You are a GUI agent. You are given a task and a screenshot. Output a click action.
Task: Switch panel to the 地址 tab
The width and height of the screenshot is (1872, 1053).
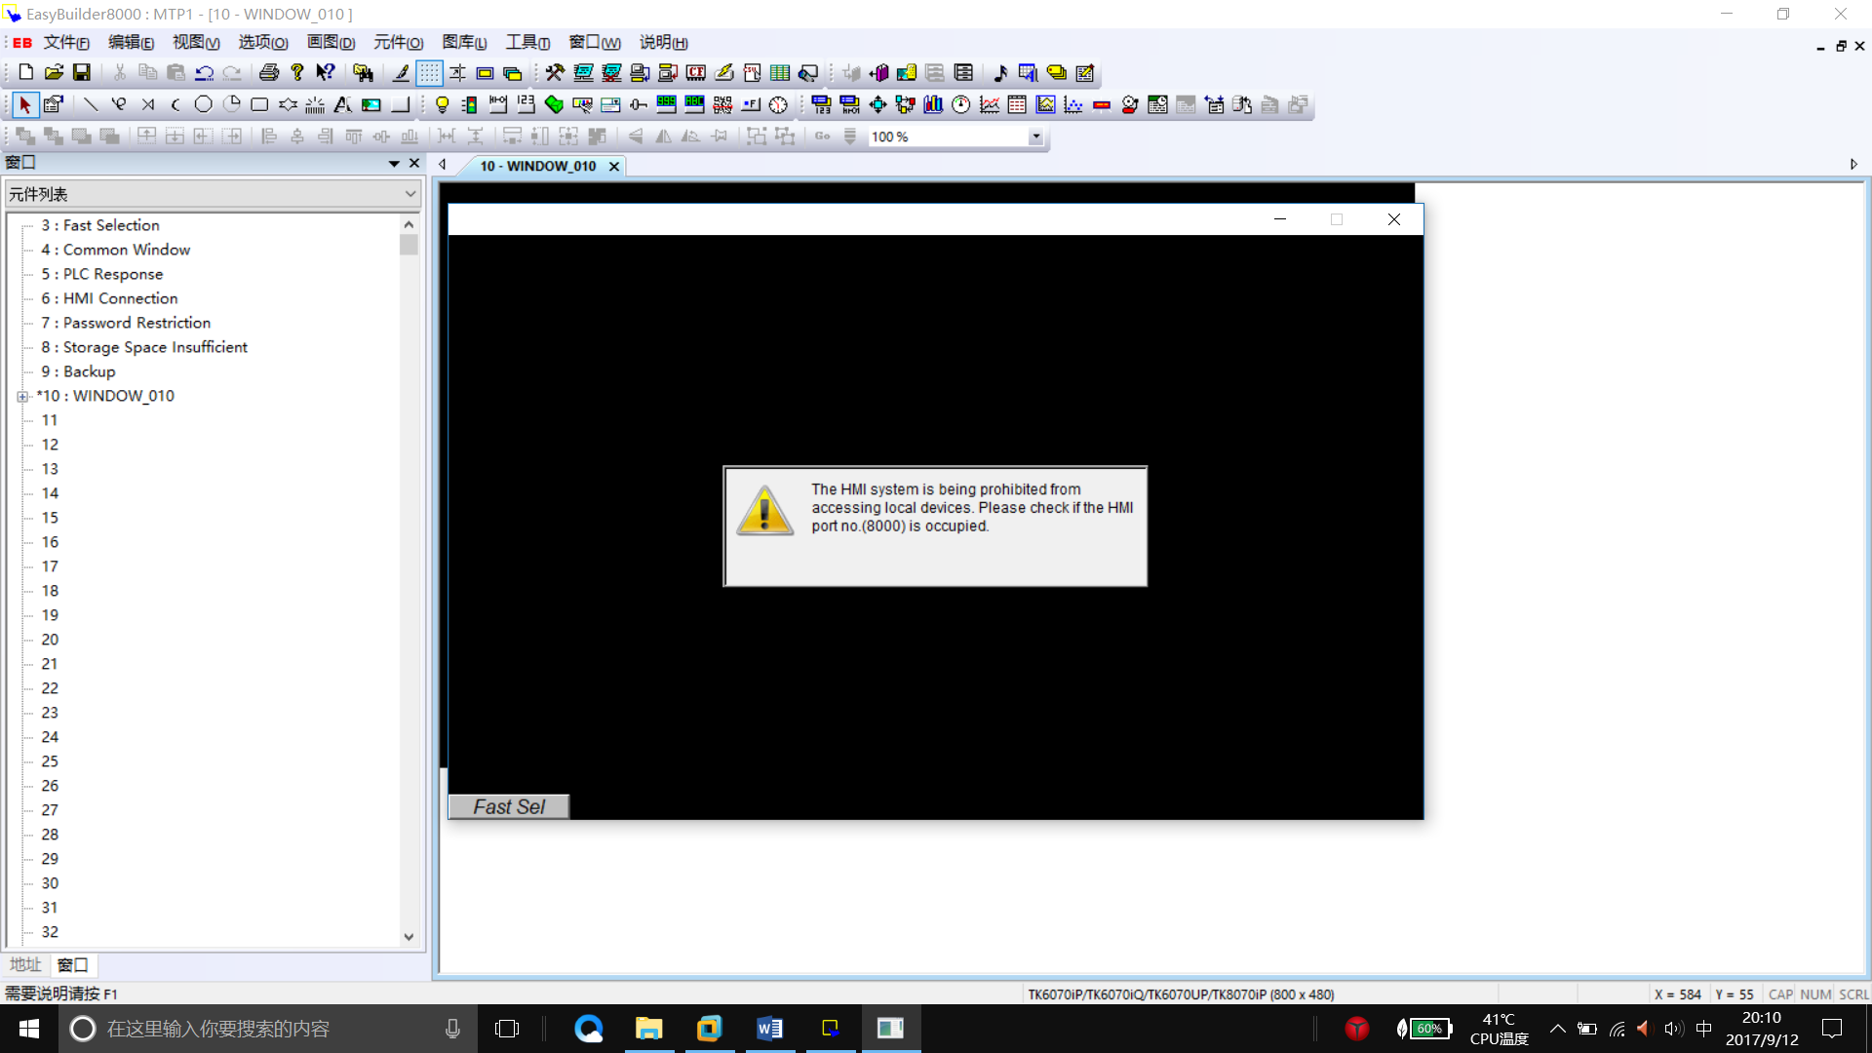[25, 964]
